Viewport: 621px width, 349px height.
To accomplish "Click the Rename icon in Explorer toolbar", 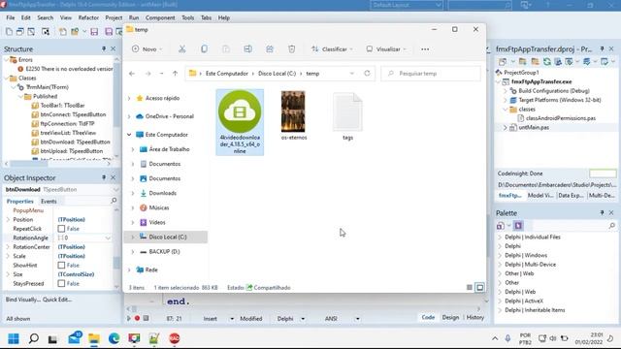I will [248, 49].
